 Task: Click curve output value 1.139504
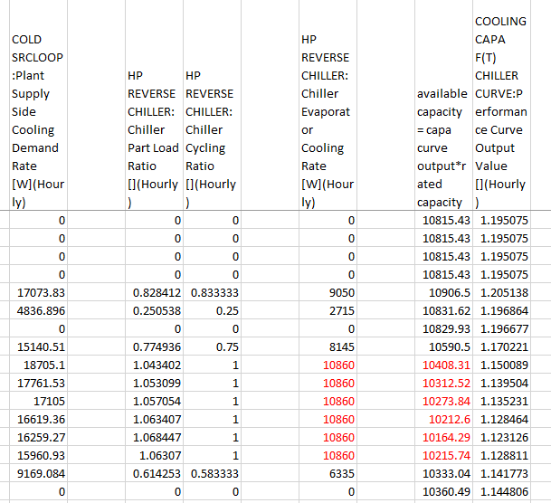[x=501, y=383]
